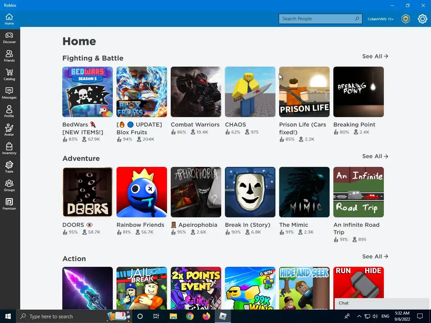Open the Break In (Story) thumbnail
Image resolution: width=431 pixels, height=323 pixels.
[250, 192]
